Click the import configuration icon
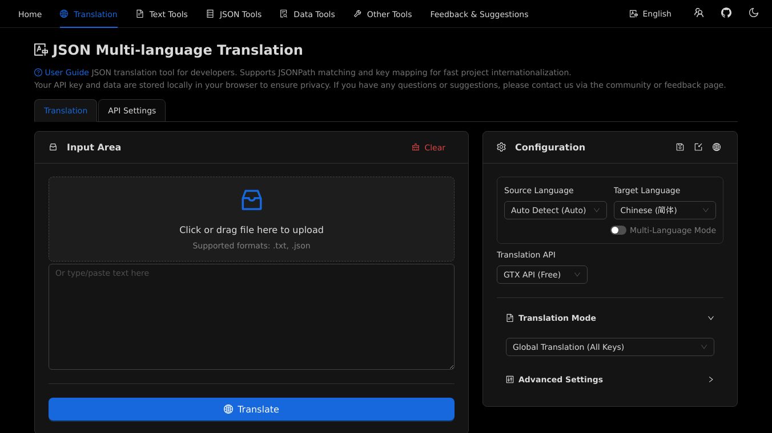This screenshot has height=433, width=772. point(698,147)
